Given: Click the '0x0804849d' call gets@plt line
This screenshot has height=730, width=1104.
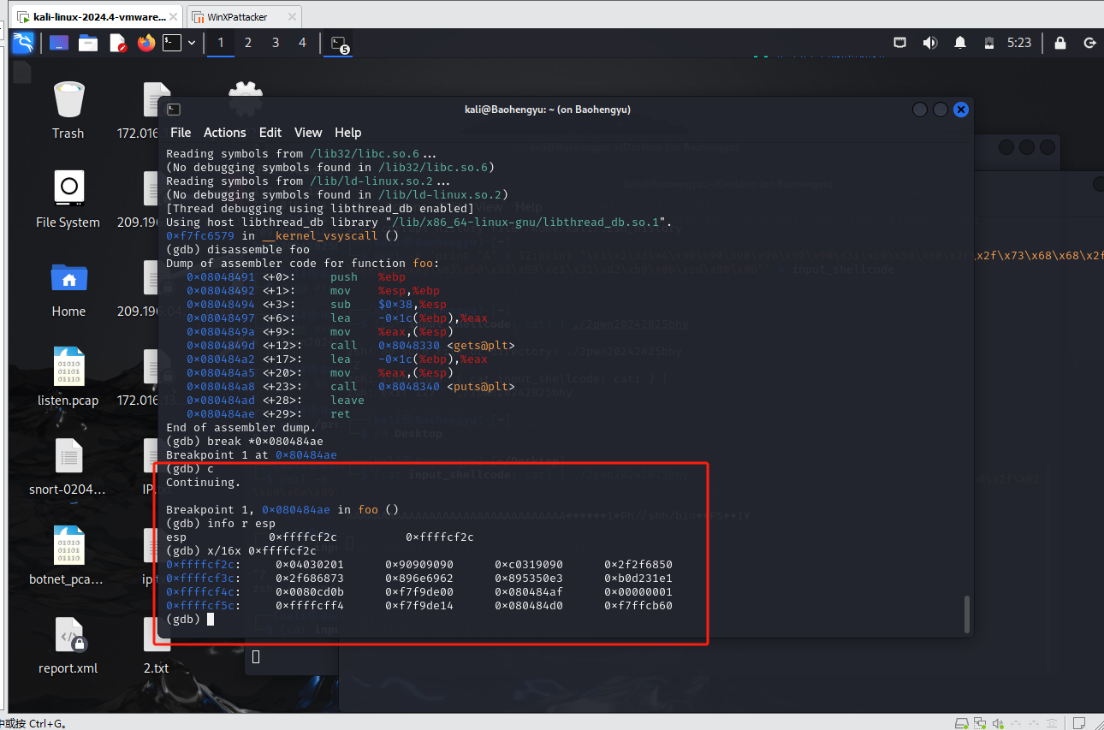Looking at the screenshot, I should (351, 345).
